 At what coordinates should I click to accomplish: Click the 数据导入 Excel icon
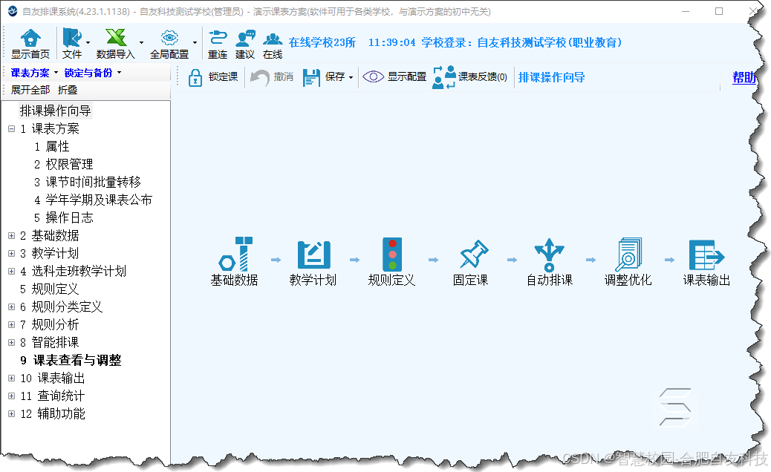(x=116, y=38)
